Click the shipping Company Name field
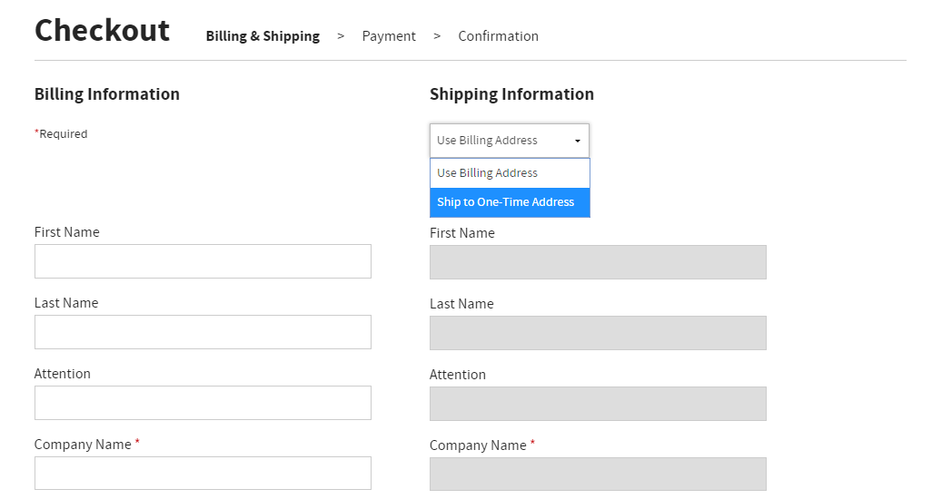The width and height of the screenshot is (942, 499). pos(598,474)
